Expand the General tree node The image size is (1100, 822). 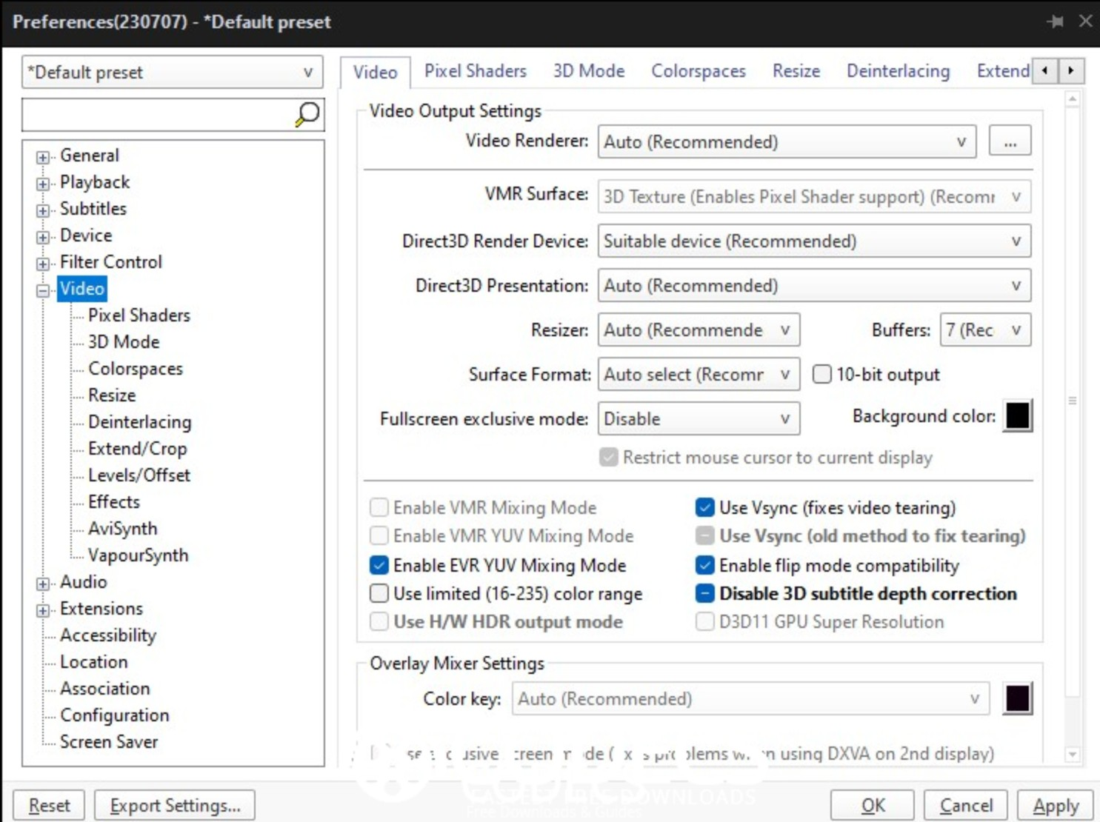43,157
